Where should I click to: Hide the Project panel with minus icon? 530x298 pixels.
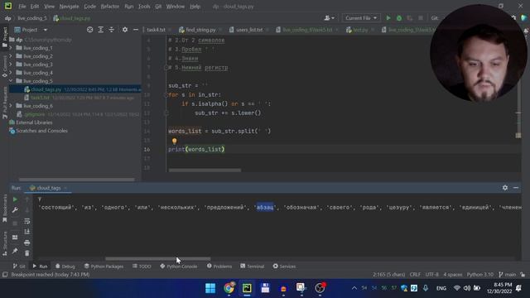[136, 30]
